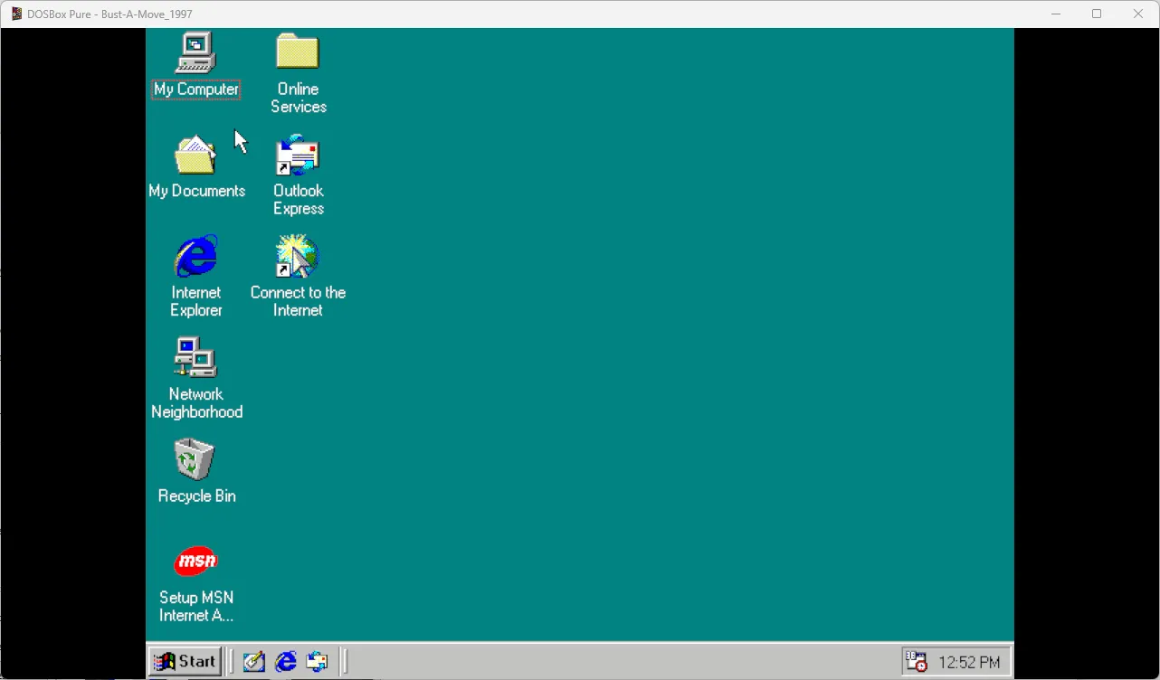Maximize the DOSBox Pure window

point(1097,14)
